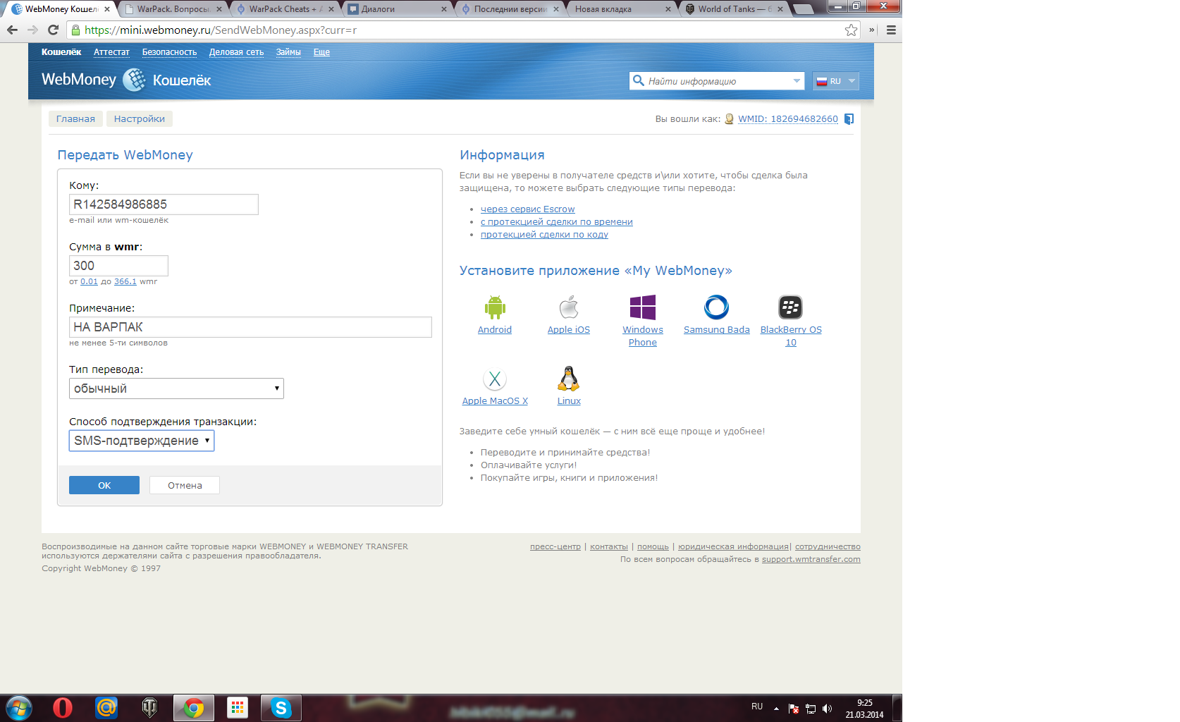Click the Linux penguin icon

click(569, 379)
